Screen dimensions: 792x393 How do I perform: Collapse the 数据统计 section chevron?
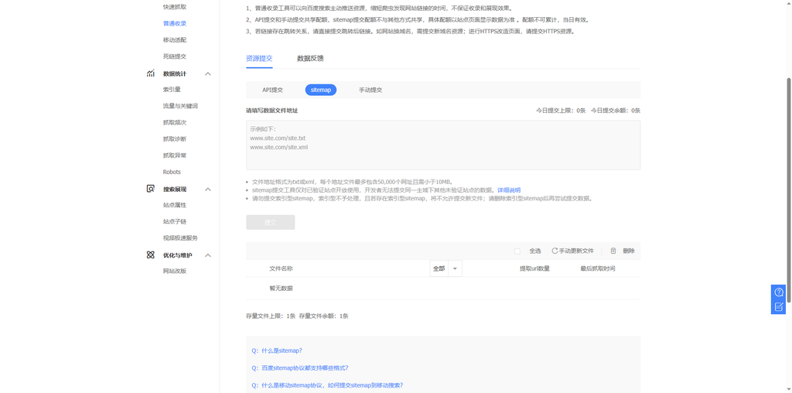(207, 73)
